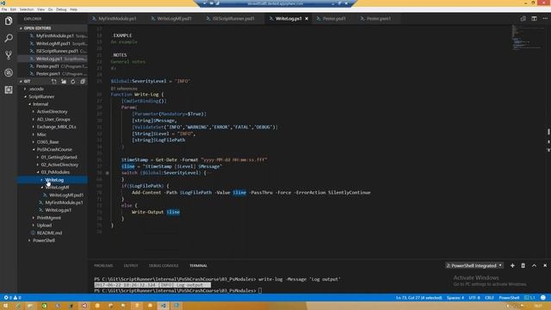Collapse the GIT folder section header
This screenshot has width=551, height=310.
27,82
